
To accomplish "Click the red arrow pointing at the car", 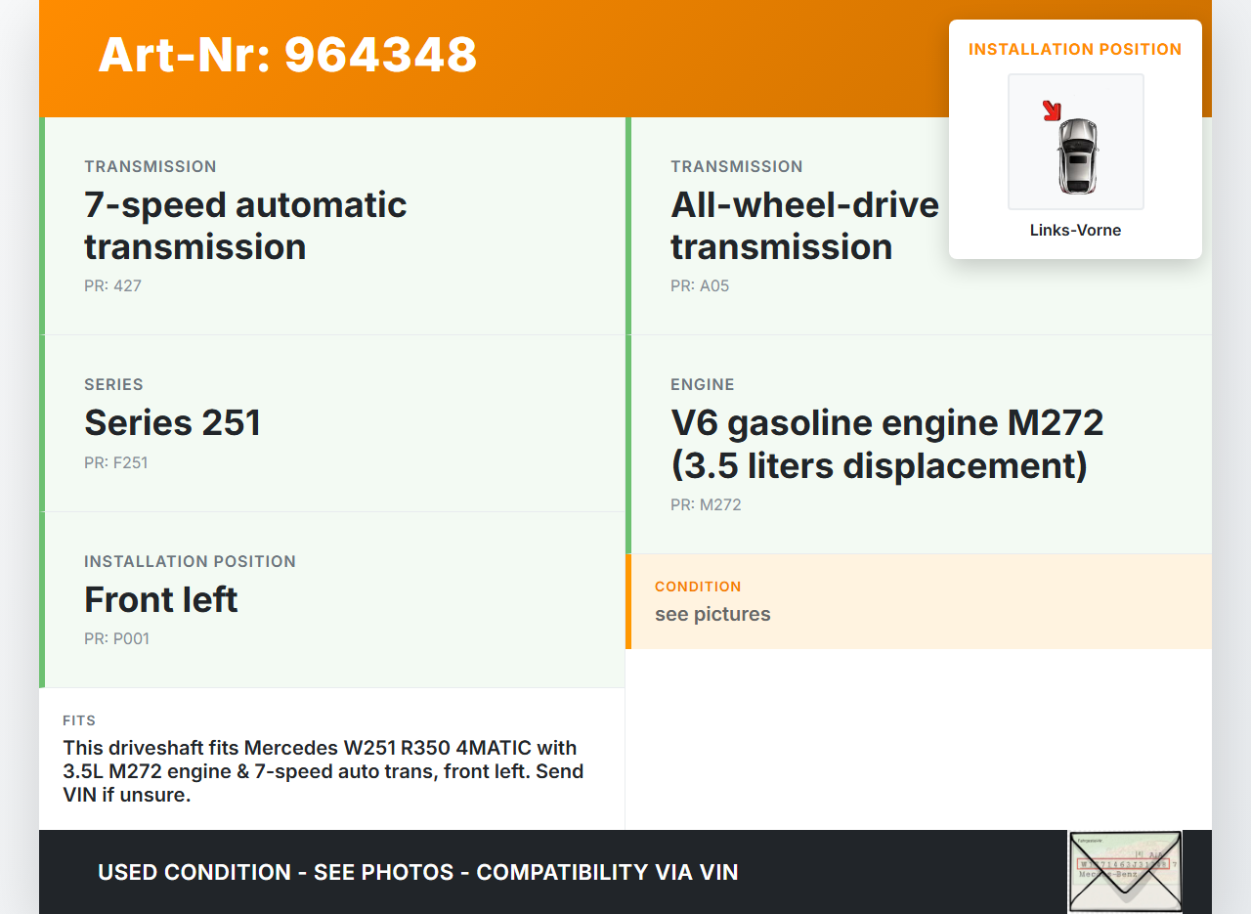I will [x=1052, y=110].
